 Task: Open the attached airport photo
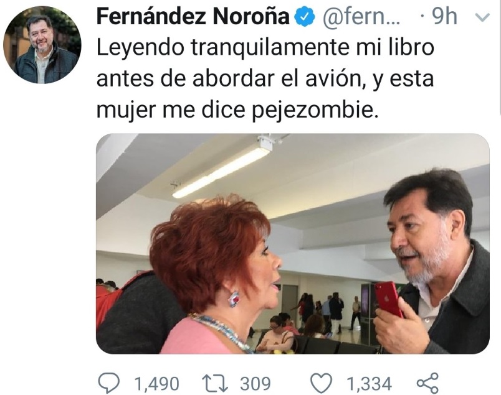[x=293, y=243]
